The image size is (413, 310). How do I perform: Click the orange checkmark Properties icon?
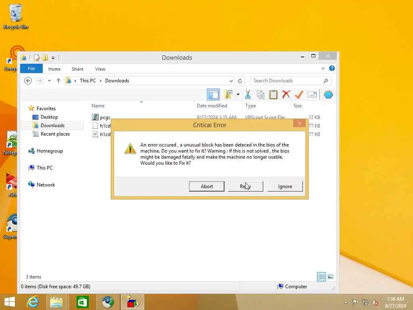299,94
